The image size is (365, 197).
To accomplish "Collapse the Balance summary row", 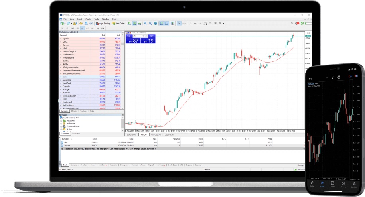I will pos(62,149).
